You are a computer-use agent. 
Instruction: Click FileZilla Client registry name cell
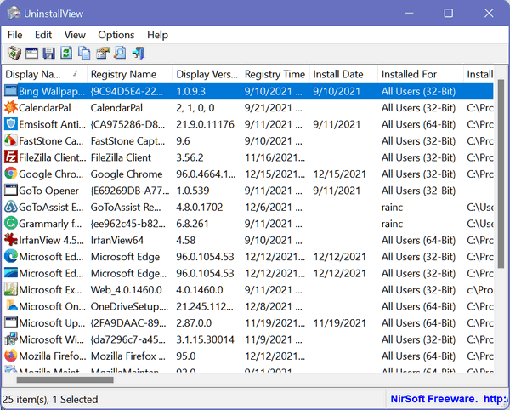point(121,157)
